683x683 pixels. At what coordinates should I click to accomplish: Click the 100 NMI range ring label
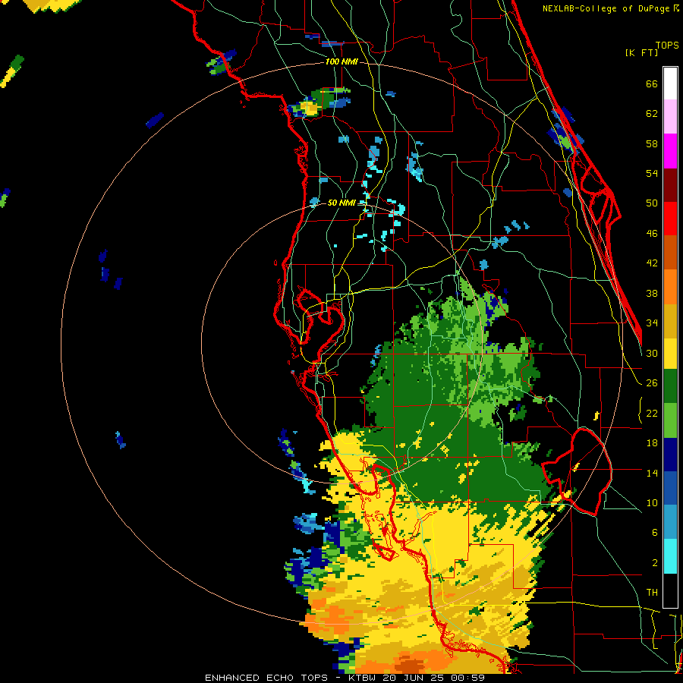click(x=341, y=62)
